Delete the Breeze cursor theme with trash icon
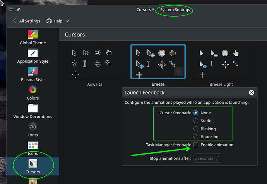Viewport: 267px width, 184px height. click(x=178, y=72)
